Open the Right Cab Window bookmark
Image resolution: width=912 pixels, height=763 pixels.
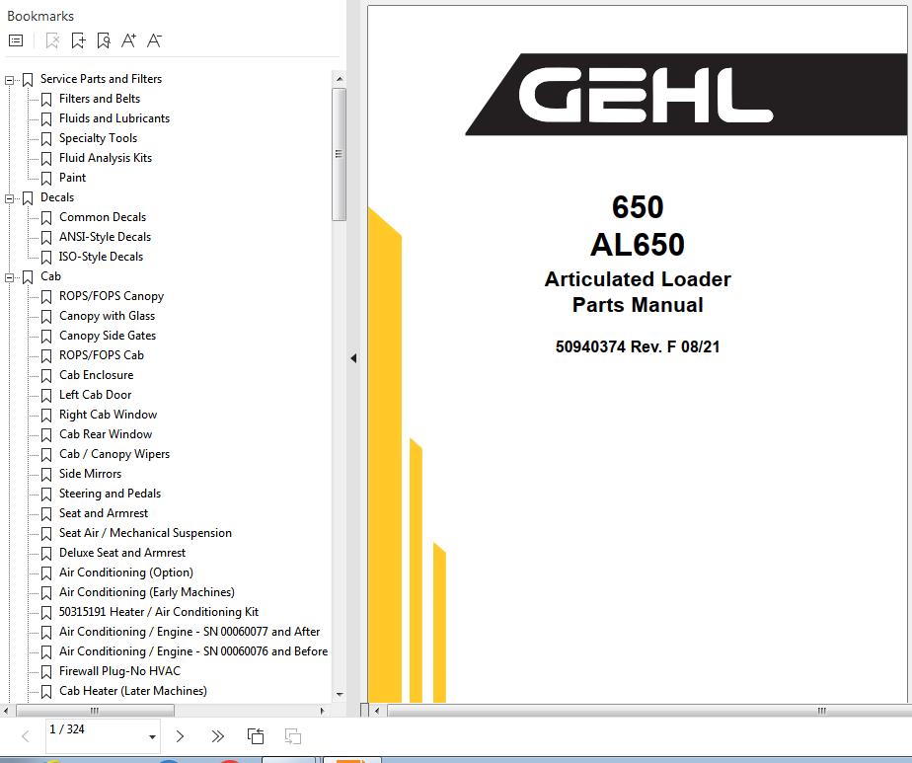coord(109,416)
